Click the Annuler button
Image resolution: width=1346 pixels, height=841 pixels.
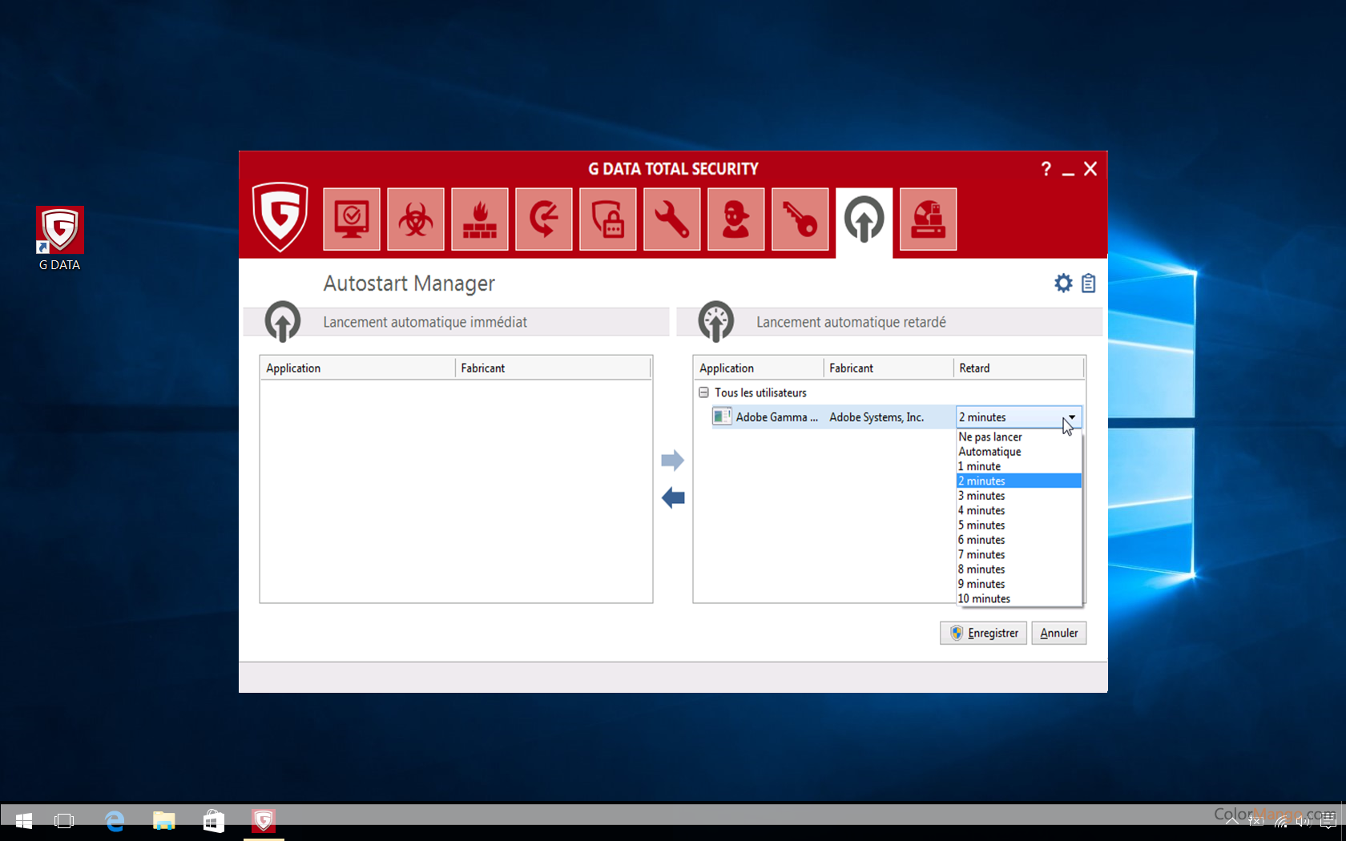[1058, 633]
